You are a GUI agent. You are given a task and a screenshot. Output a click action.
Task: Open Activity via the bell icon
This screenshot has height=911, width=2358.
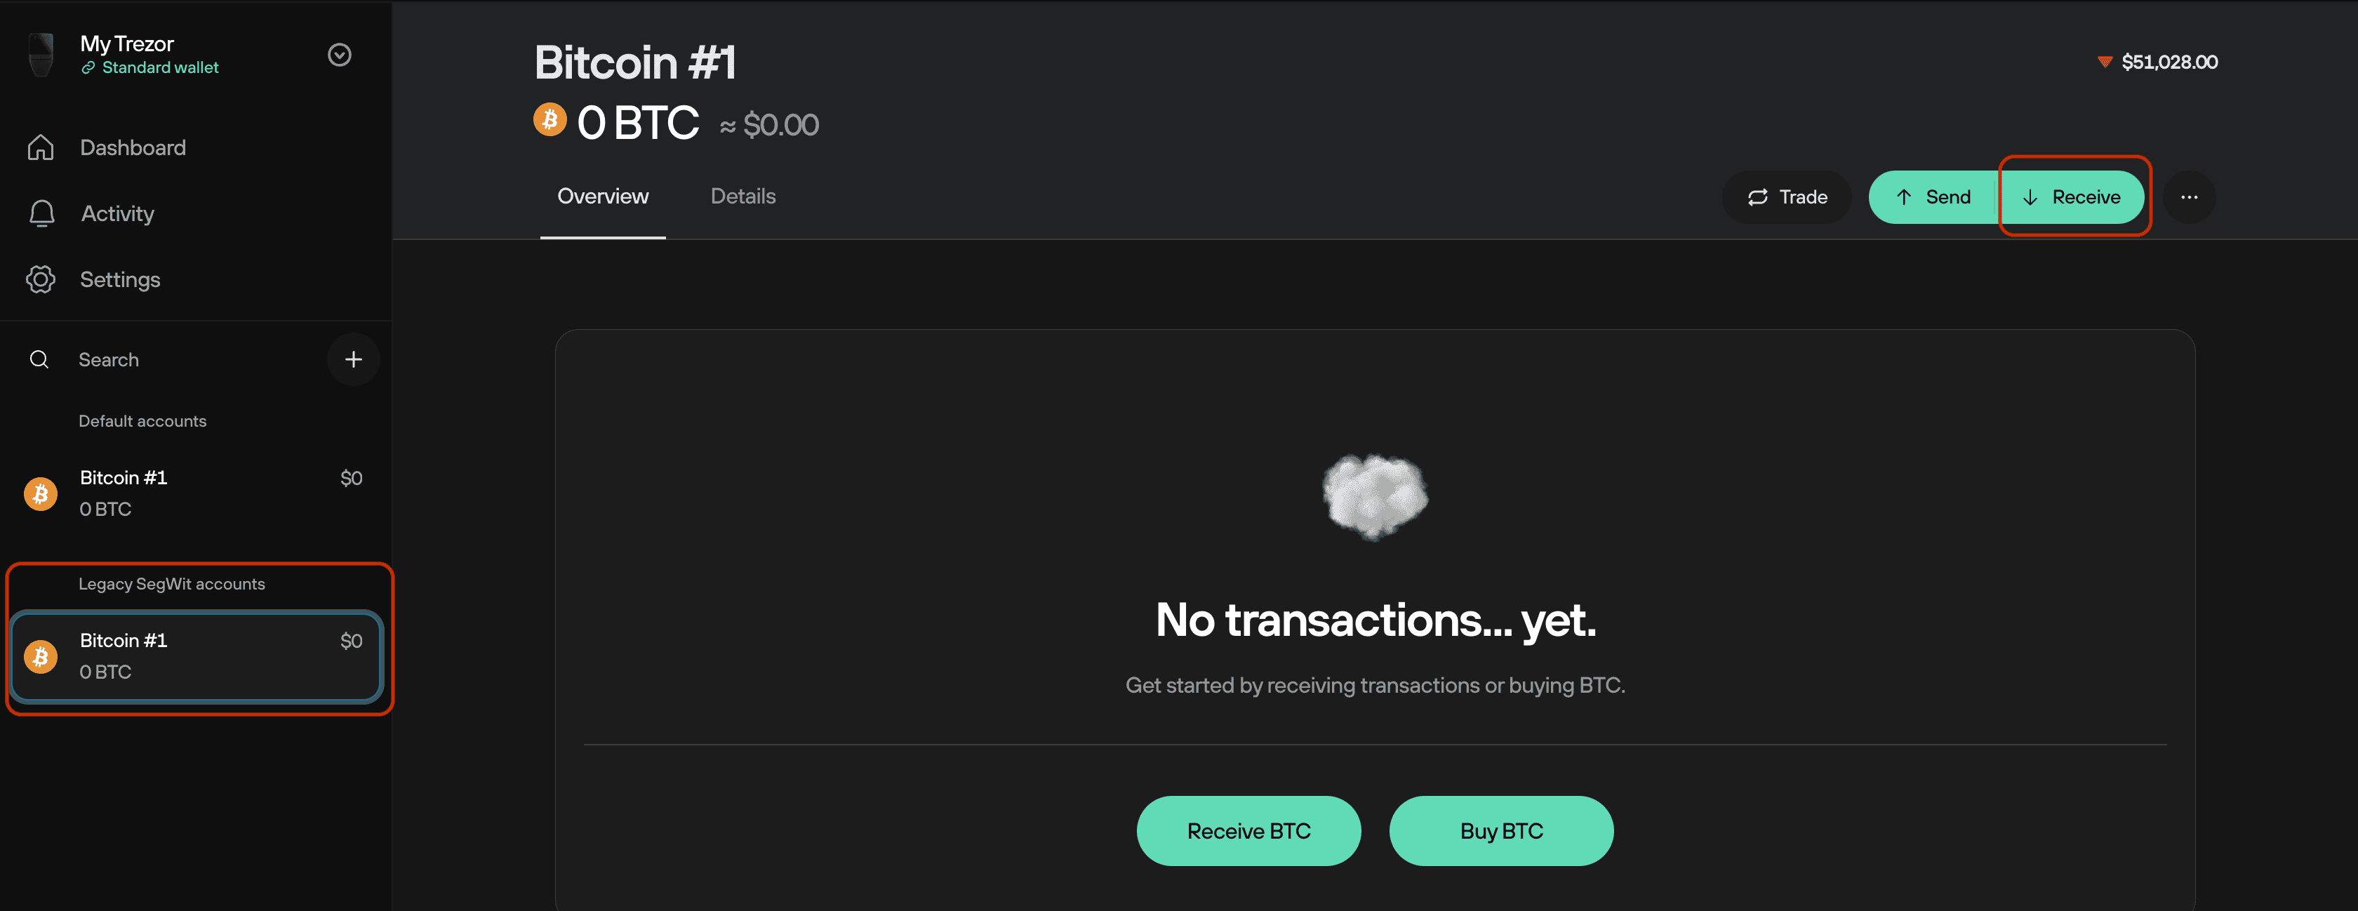41,213
